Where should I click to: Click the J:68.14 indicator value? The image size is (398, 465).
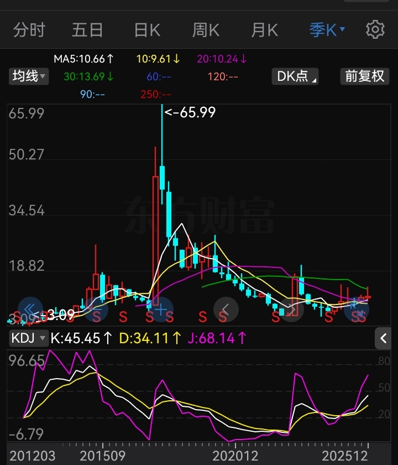tap(217, 338)
